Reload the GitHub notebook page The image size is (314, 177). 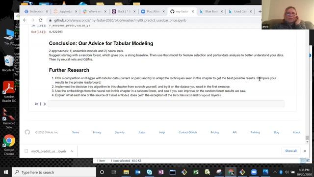[x=40, y=20]
